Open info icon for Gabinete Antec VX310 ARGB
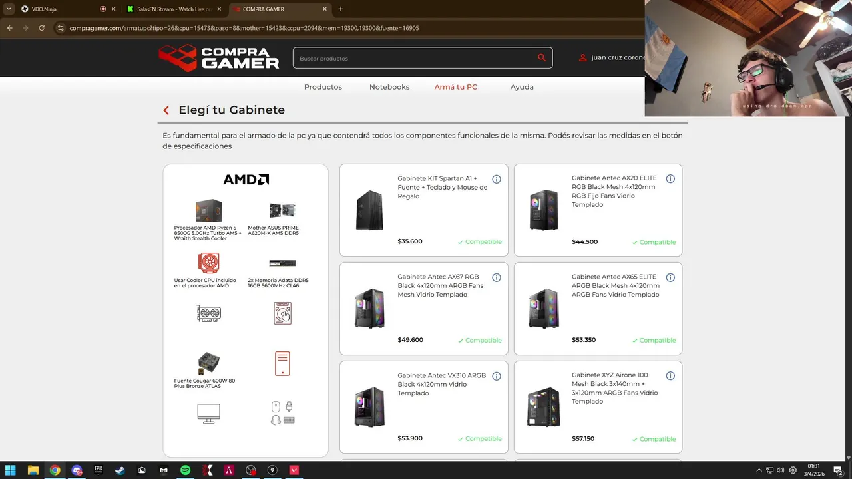This screenshot has width=852, height=479. point(497,376)
